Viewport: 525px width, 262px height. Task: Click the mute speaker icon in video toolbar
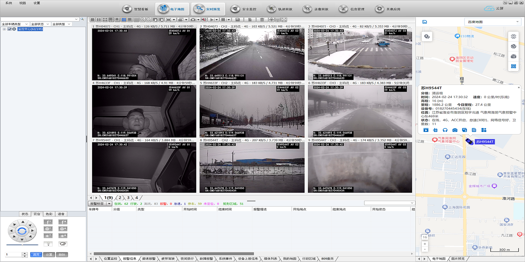(x=204, y=20)
